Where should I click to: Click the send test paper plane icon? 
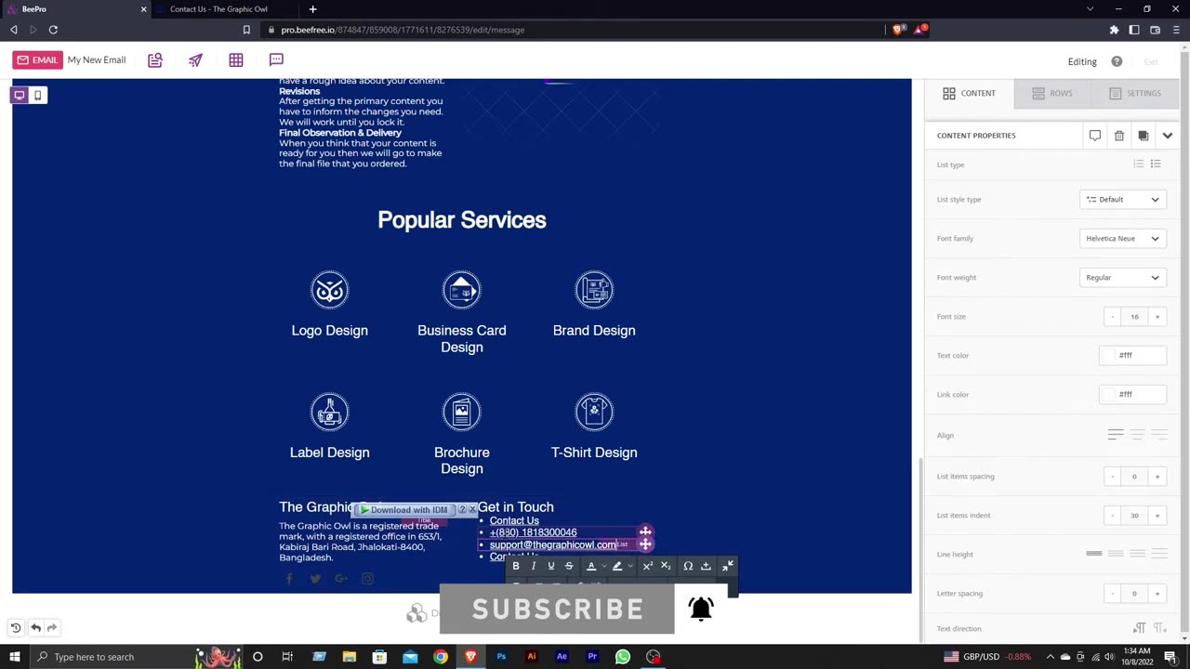click(x=195, y=60)
